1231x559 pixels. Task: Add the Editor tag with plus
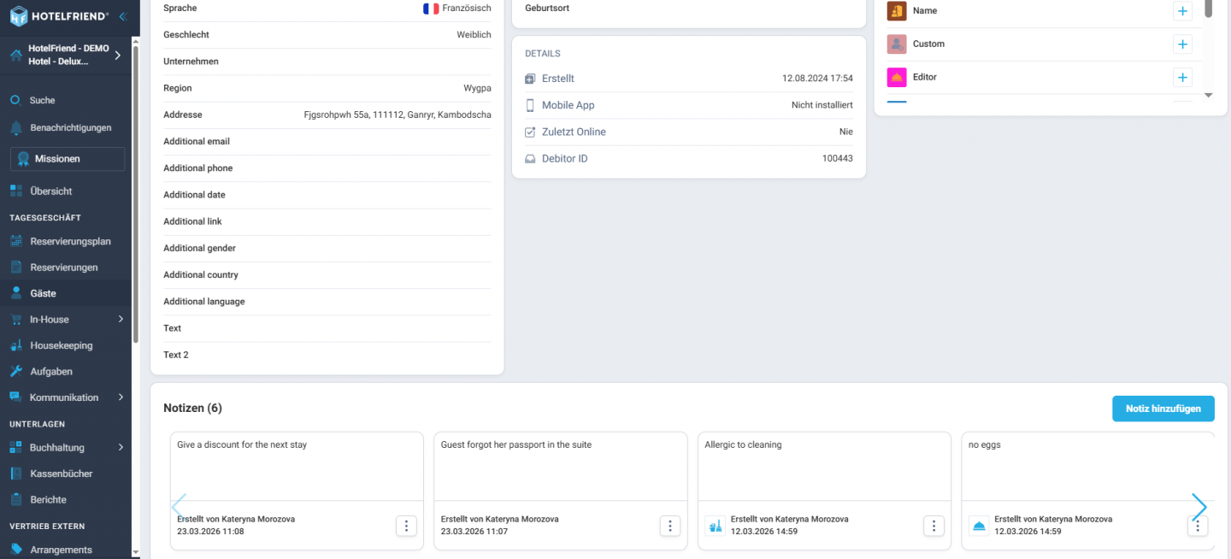[x=1182, y=78]
